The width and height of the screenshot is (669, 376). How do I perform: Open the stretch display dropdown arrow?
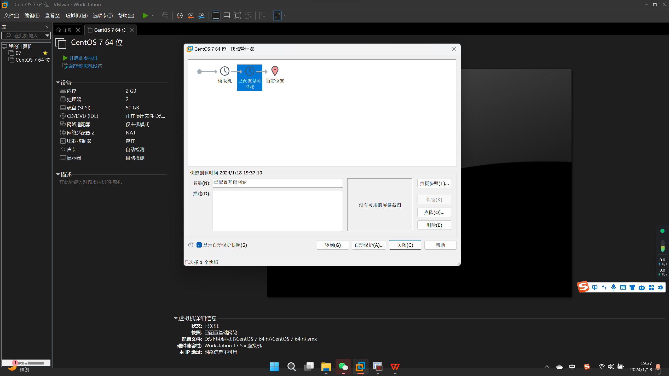tap(285, 16)
